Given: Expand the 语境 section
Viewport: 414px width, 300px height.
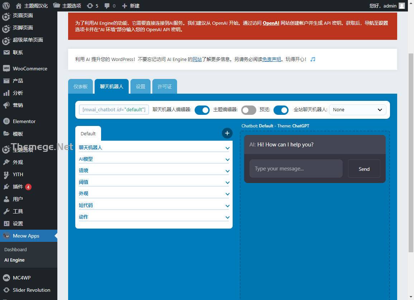Looking at the screenshot, I should (x=154, y=170).
